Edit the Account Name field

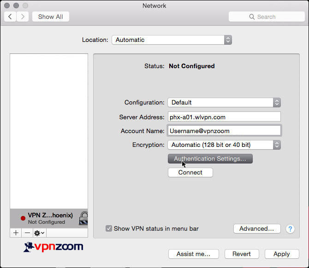[x=224, y=131]
